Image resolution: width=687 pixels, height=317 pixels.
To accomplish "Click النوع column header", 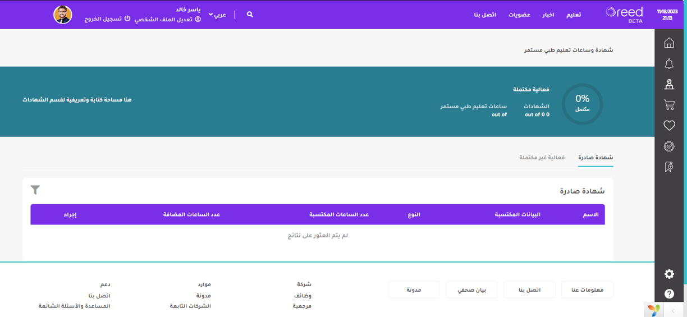I will 414,215.
